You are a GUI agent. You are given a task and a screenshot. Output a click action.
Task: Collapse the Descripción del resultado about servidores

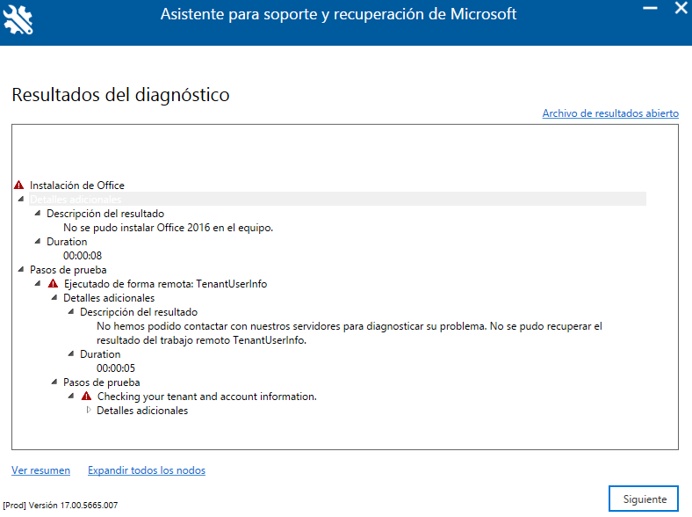(71, 312)
